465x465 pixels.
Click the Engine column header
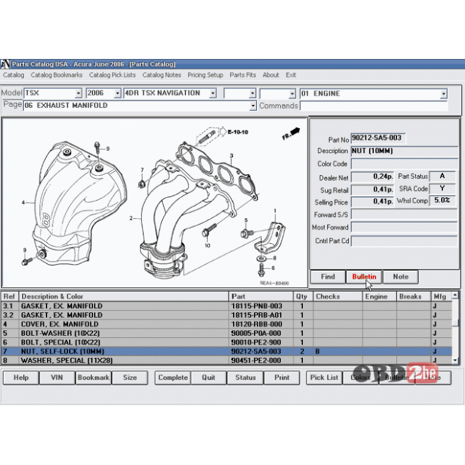[379, 296]
